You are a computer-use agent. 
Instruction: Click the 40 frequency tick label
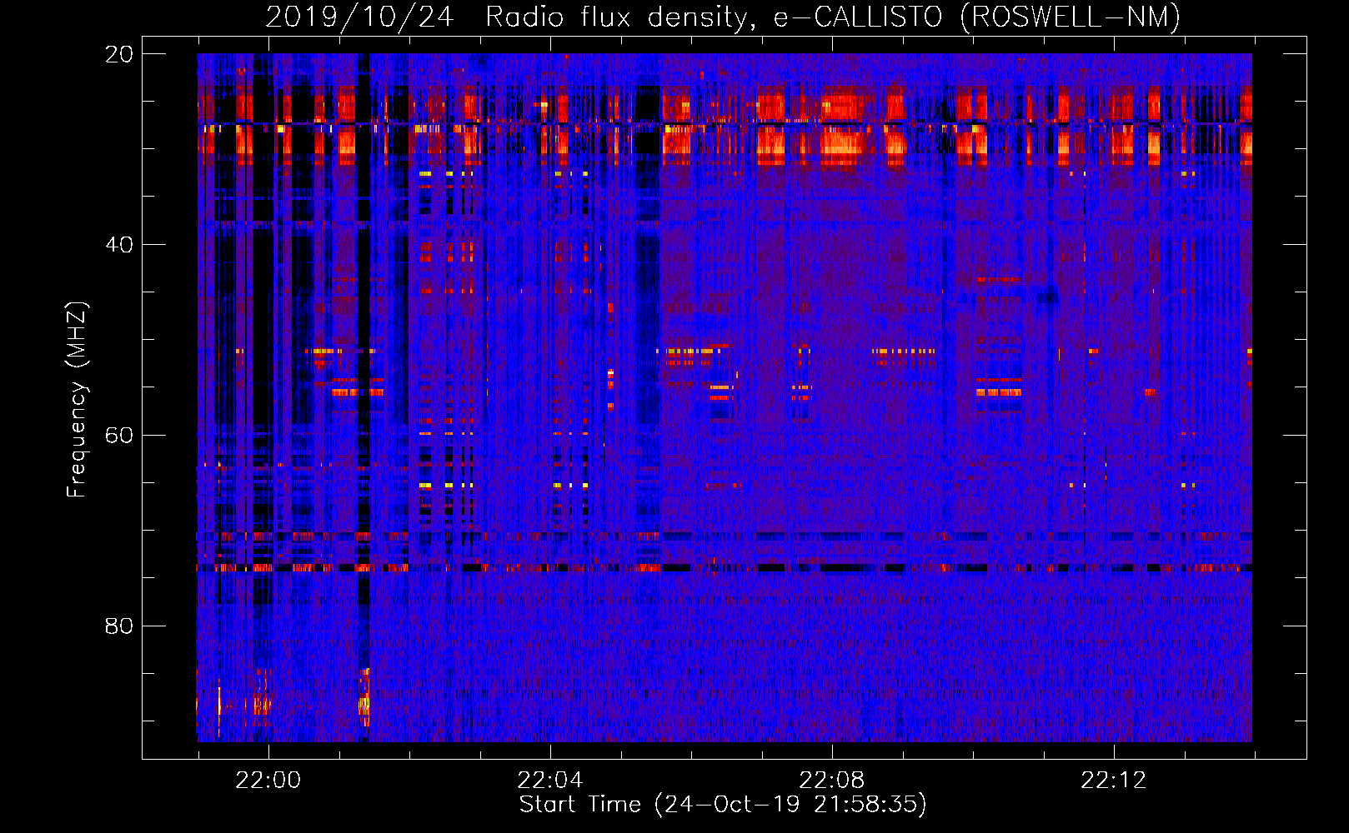pyautogui.click(x=119, y=245)
